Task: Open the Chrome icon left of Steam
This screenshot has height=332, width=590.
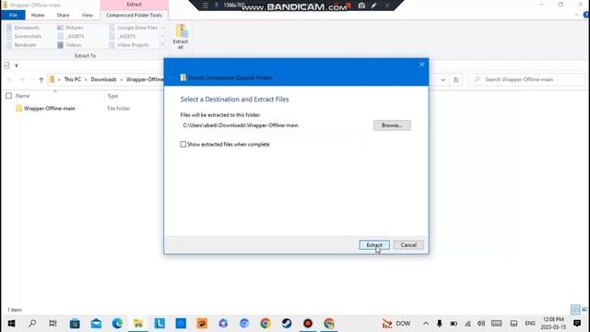Action: click(265, 324)
